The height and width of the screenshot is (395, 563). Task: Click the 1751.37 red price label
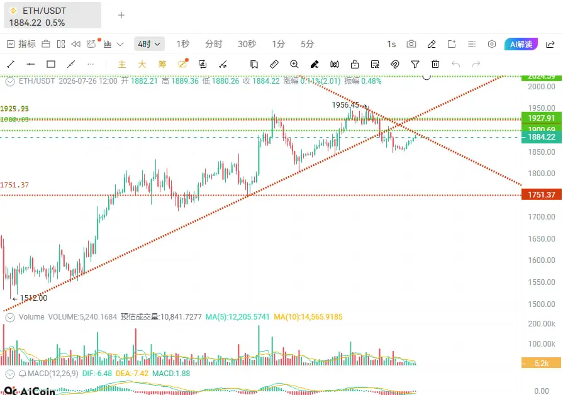click(x=542, y=195)
